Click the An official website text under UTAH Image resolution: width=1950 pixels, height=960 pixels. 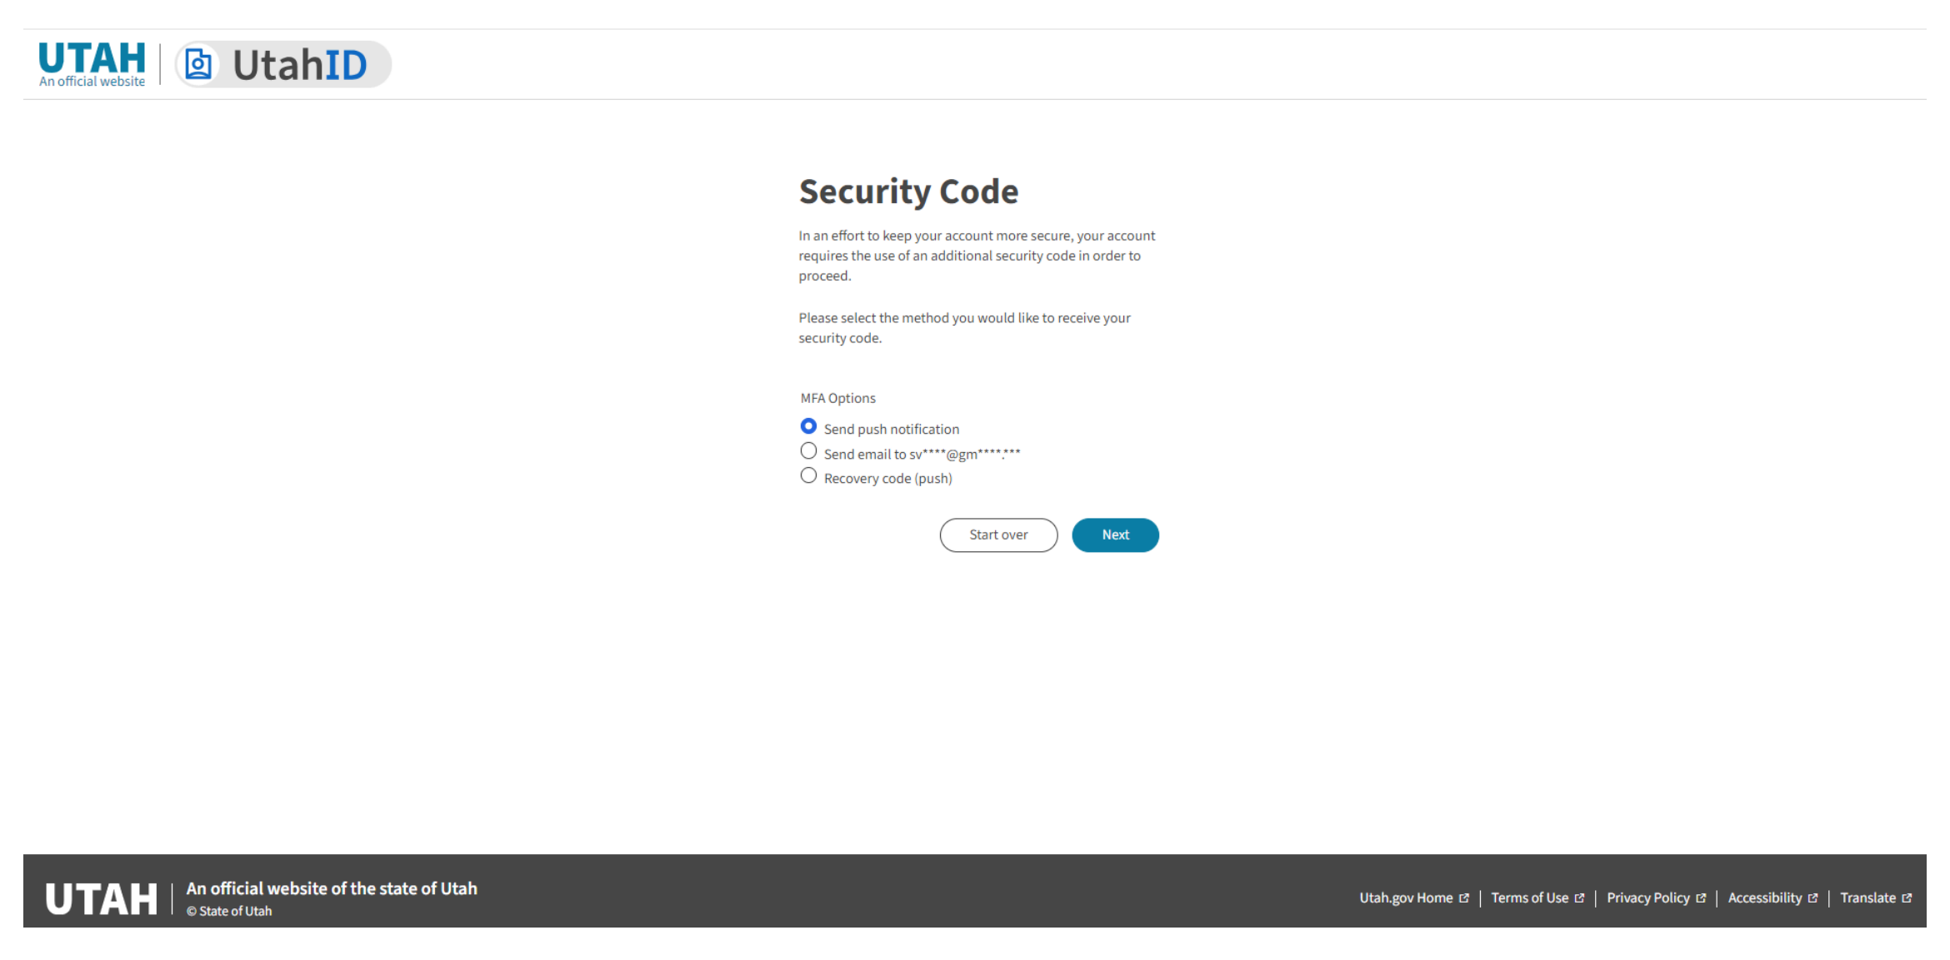(x=91, y=81)
